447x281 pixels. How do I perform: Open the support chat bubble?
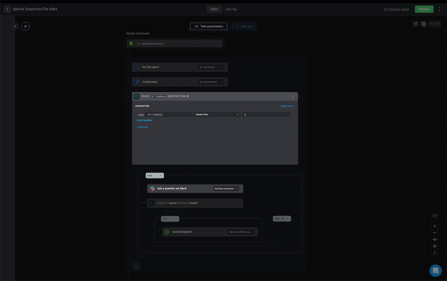point(436,271)
